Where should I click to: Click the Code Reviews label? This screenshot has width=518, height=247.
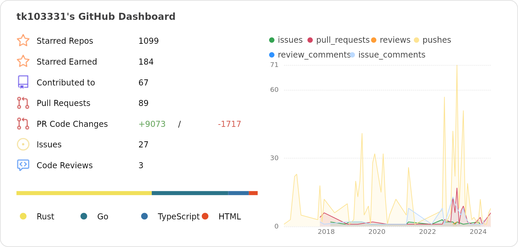[x=64, y=166]
